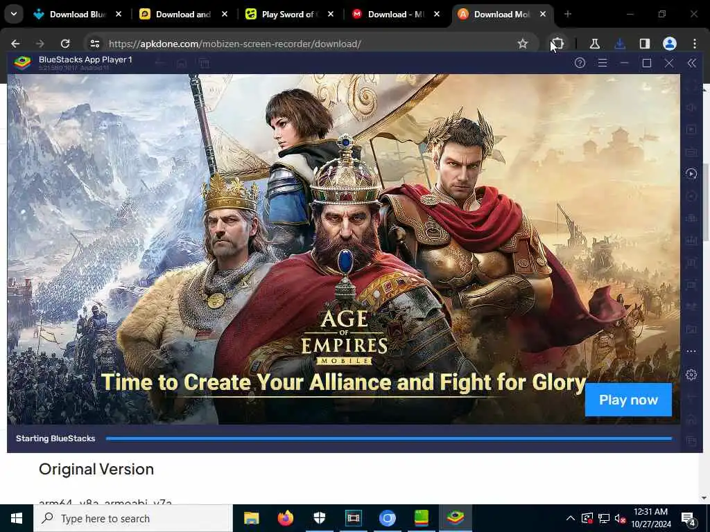Image resolution: width=710 pixels, height=532 pixels.
Task: Open the film strip app in taskbar
Action: [x=353, y=518]
